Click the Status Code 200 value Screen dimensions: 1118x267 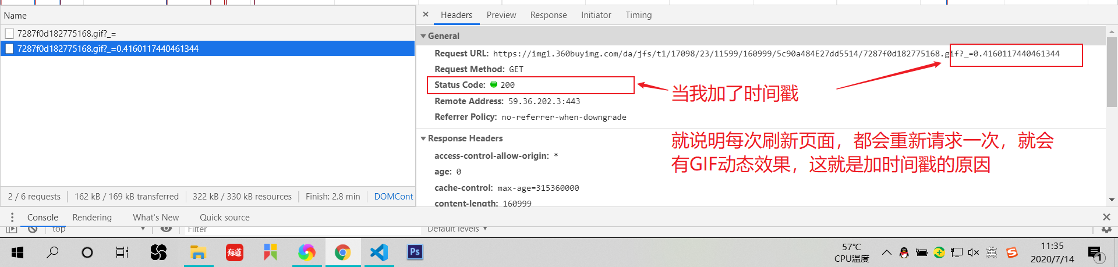click(508, 85)
